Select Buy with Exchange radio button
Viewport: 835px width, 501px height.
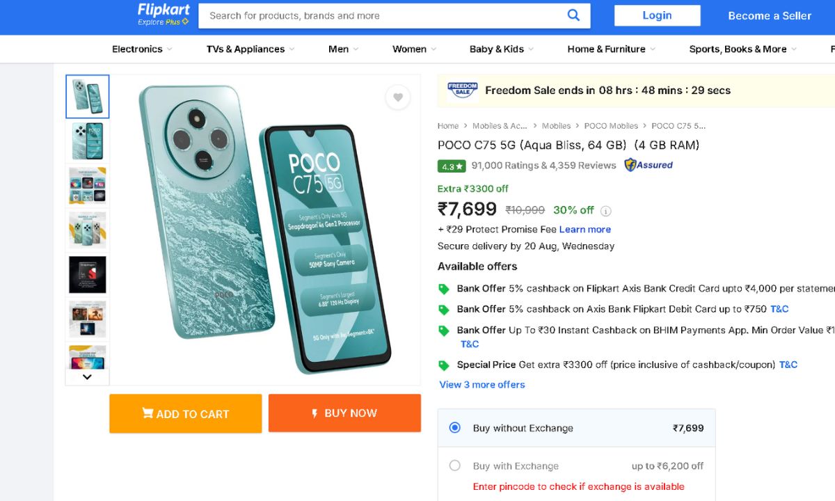pos(455,466)
